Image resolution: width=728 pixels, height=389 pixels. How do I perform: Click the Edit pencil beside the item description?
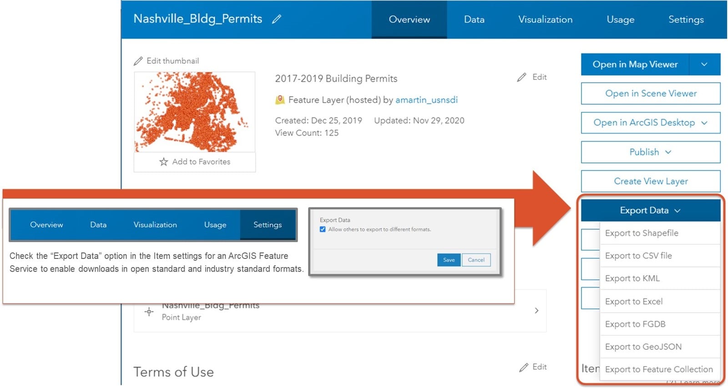(521, 77)
